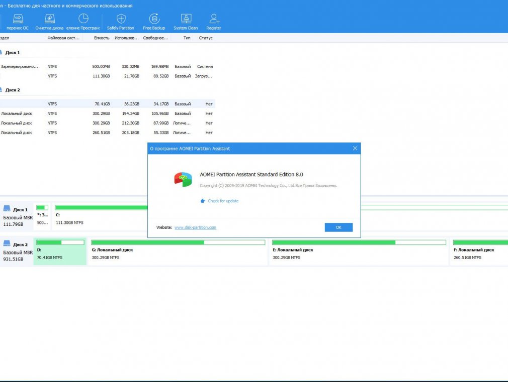The width and height of the screenshot is (508, 382).
Task: Select the C: 111.30GB partition block
Action: tap(100, 216)
